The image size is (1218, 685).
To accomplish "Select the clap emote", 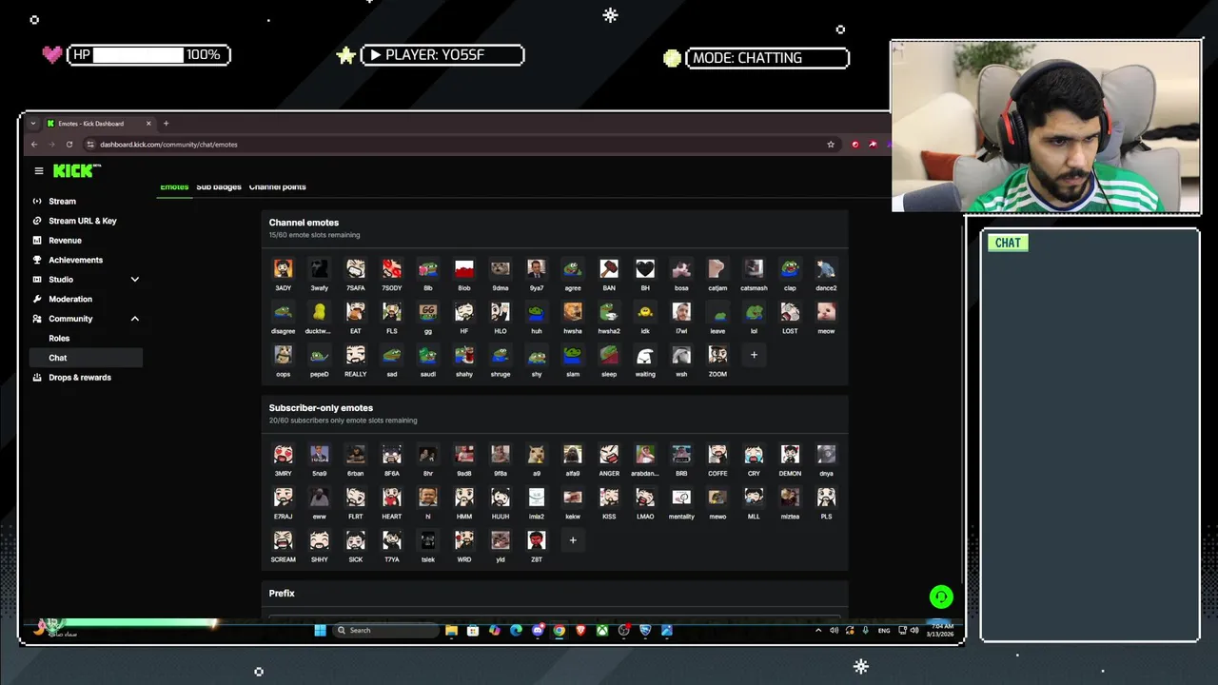I will point(790,269).
